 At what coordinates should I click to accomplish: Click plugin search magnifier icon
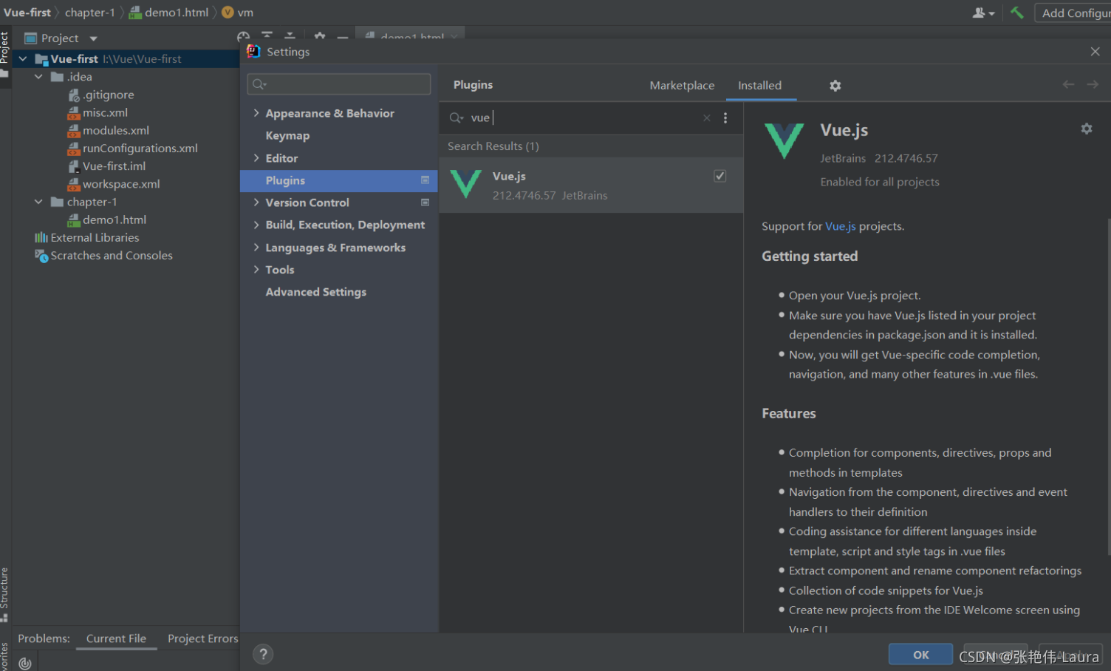(457, 117)
